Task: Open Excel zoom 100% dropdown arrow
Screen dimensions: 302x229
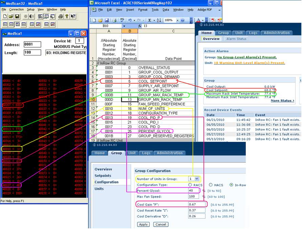Action: [177, 20]
